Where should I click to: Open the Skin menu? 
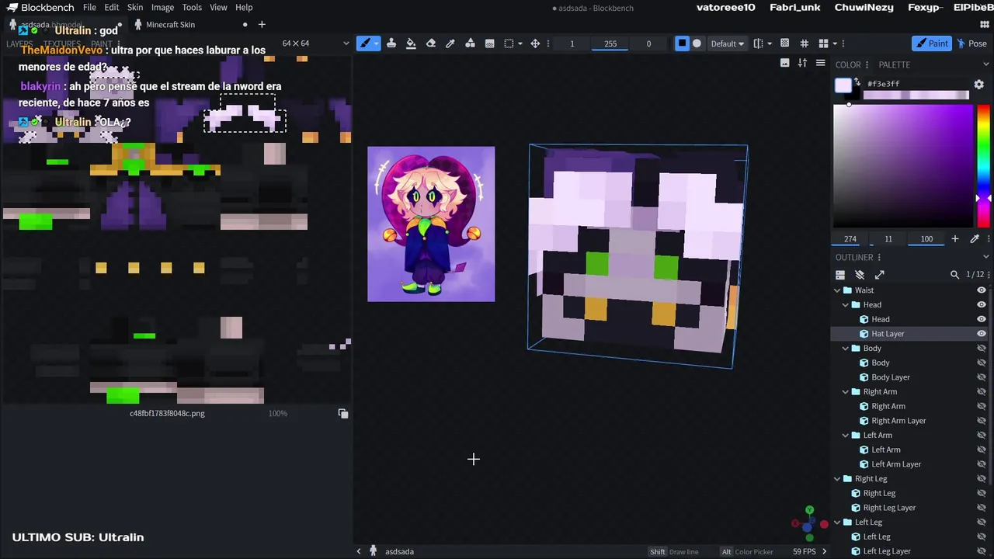click(135, 7)
